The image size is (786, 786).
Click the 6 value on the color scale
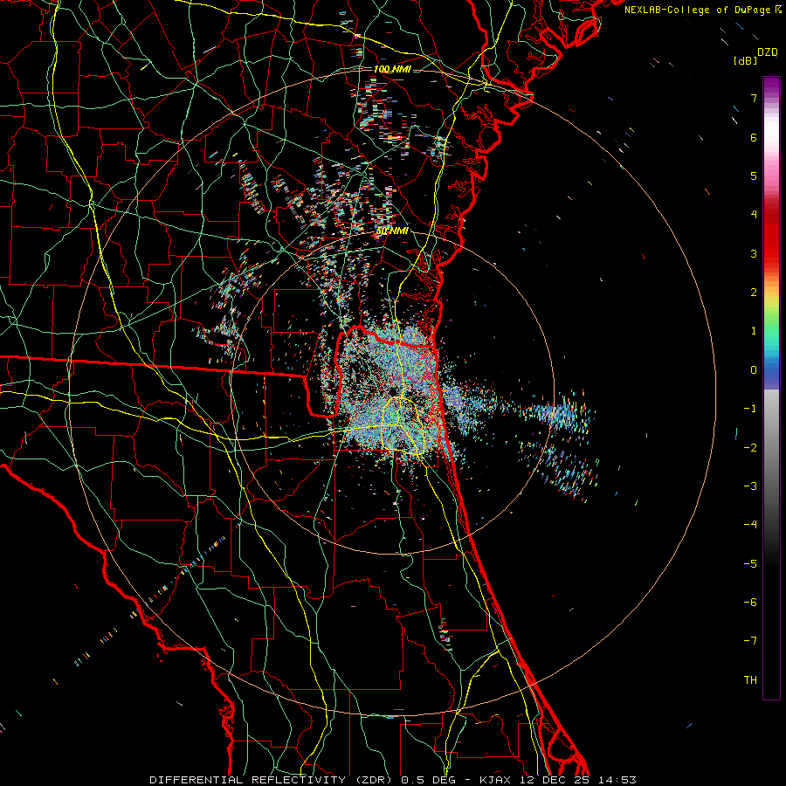pos(754,137)
